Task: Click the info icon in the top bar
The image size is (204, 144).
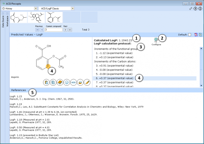Action: tap(200, 9)
